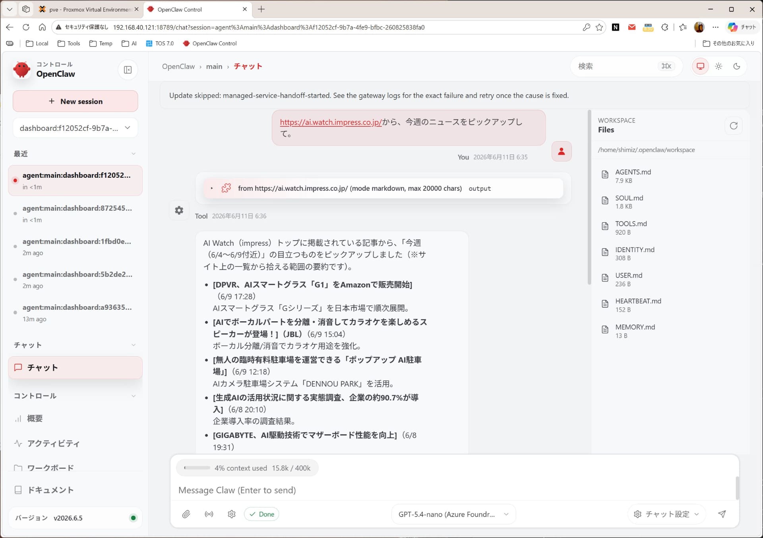Screen dimensions: 763x538
Task: Open the session selector dropdown
Action: [x=75, y=128]
